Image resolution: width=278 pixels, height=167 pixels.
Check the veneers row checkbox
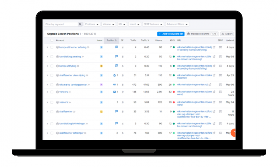coord(52,92)
